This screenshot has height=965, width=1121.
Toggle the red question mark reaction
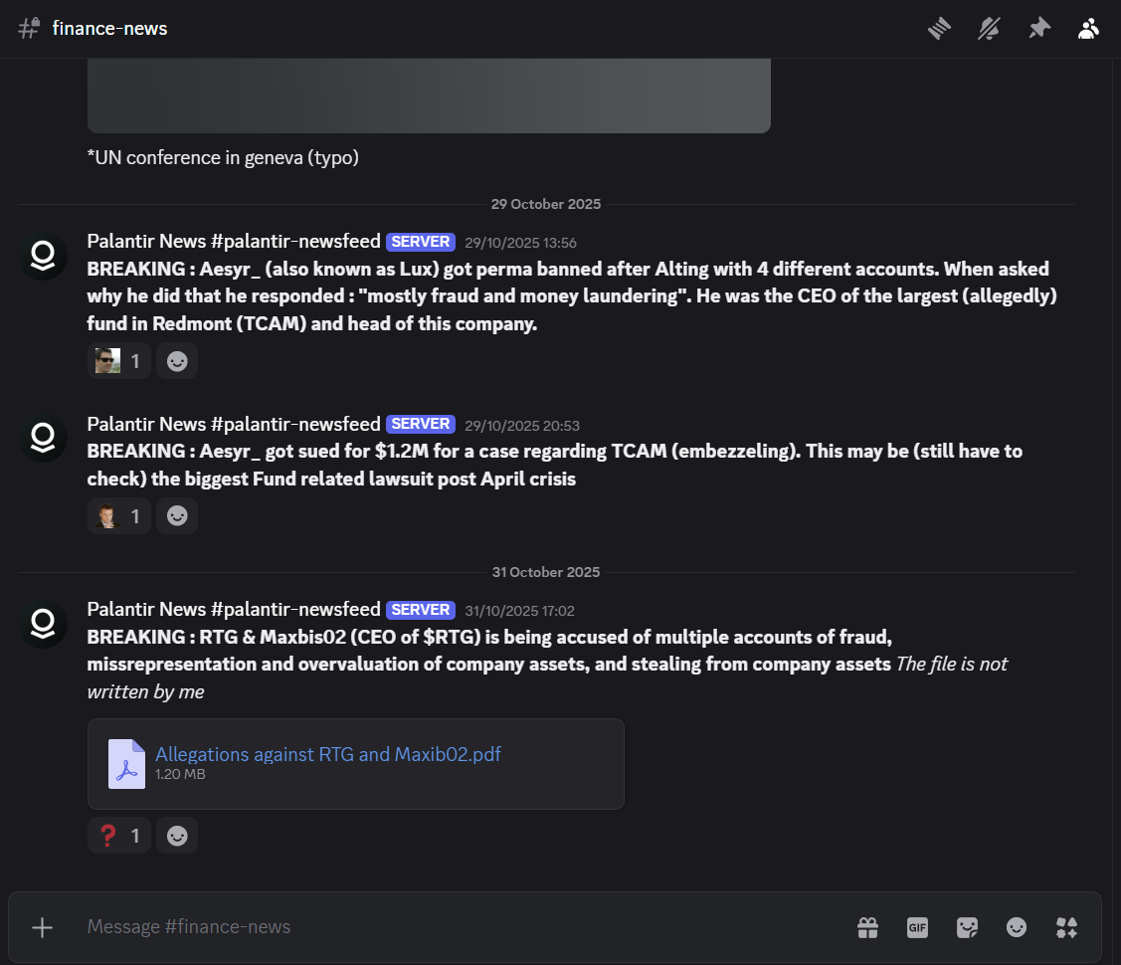119,836
